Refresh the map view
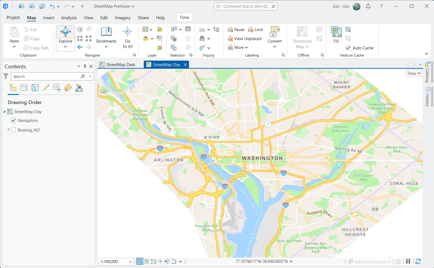The width and height of the screenshot is (434, 268). point(418,261)
